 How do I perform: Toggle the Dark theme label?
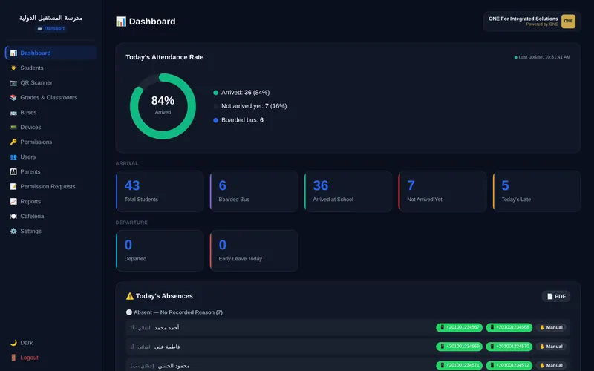click(x=27, y=343)
